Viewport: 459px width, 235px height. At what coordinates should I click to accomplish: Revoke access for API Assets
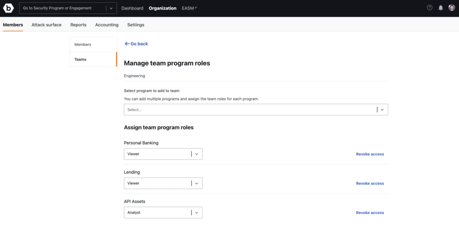[370, 213]
